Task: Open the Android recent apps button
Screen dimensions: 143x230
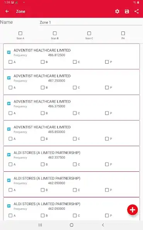Action: click(x=40, y=225)
